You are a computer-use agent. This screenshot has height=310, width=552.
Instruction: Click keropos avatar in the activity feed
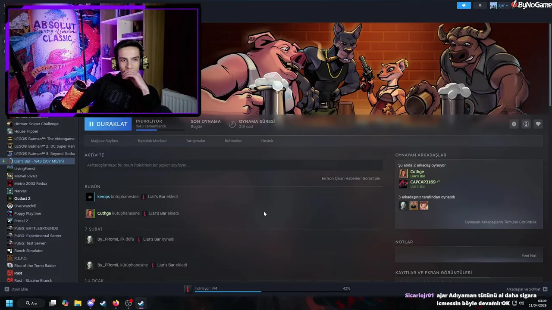tap(90, 197)
